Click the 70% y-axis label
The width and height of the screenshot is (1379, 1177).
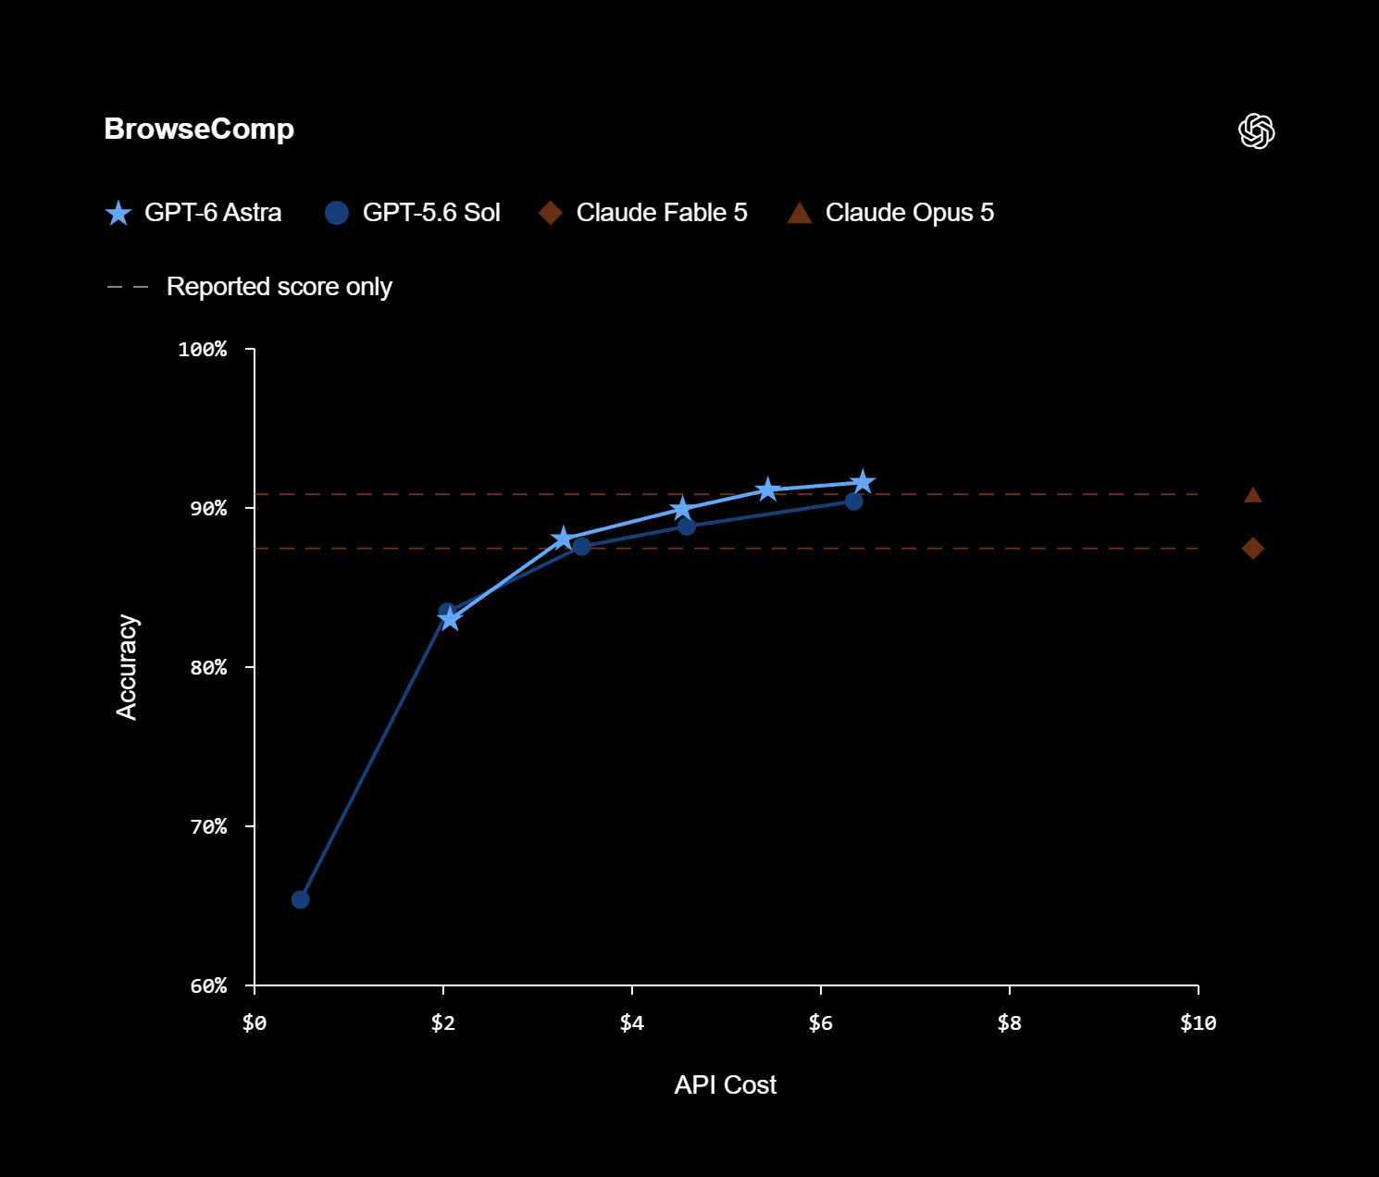pos(208,827)
